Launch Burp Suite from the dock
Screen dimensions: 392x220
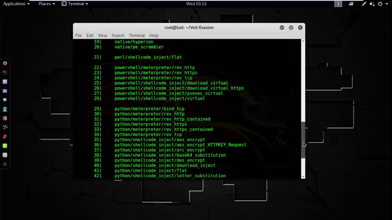(x=5, y=118)
